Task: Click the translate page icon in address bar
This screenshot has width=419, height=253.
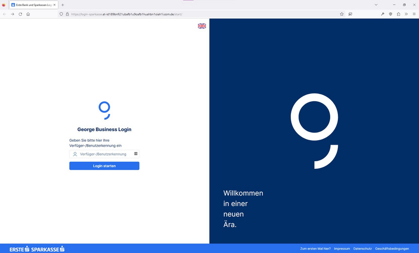Action: (x=350, y=14)
